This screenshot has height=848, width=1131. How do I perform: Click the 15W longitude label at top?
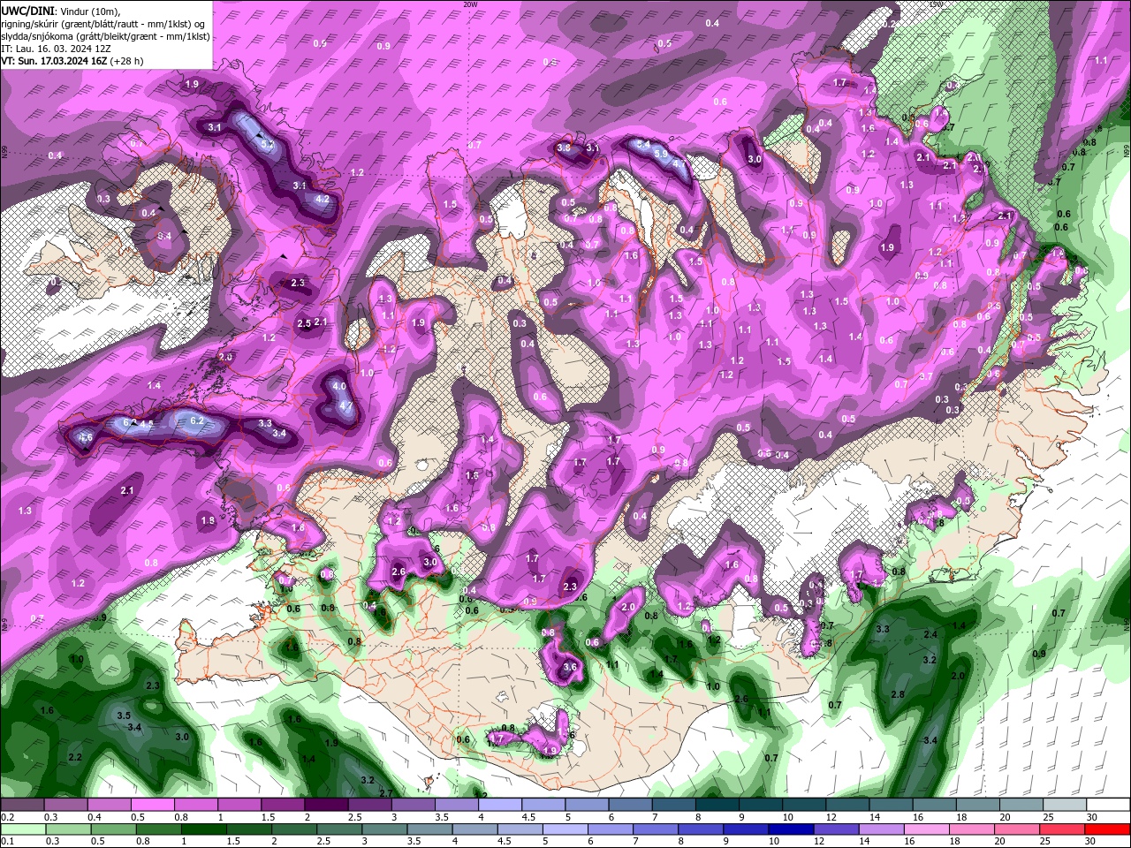pos(935,4)
